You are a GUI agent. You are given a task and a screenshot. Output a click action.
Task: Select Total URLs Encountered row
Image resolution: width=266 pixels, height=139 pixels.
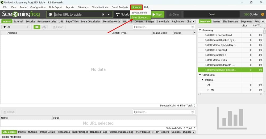point(230,35)
